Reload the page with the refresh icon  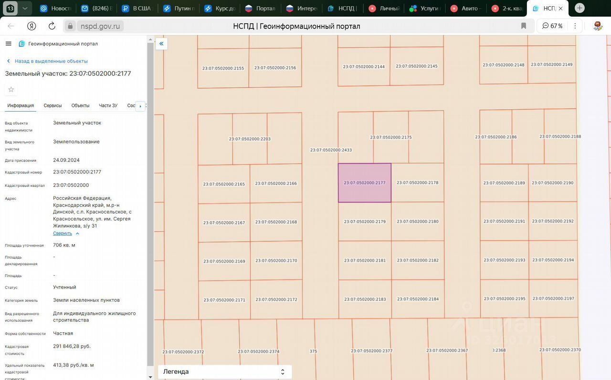click(52, 26)
